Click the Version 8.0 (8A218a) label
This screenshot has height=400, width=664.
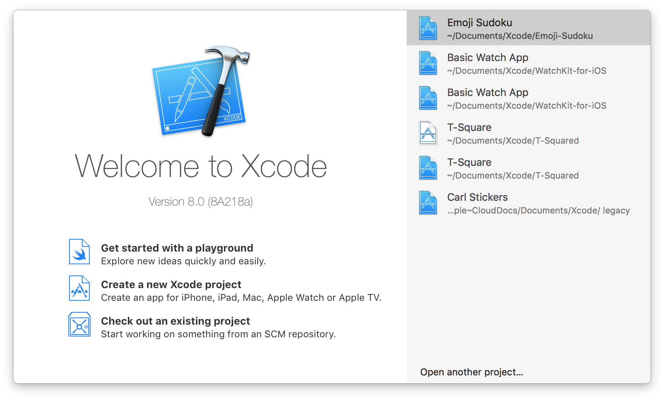click(x=201, y=202)
